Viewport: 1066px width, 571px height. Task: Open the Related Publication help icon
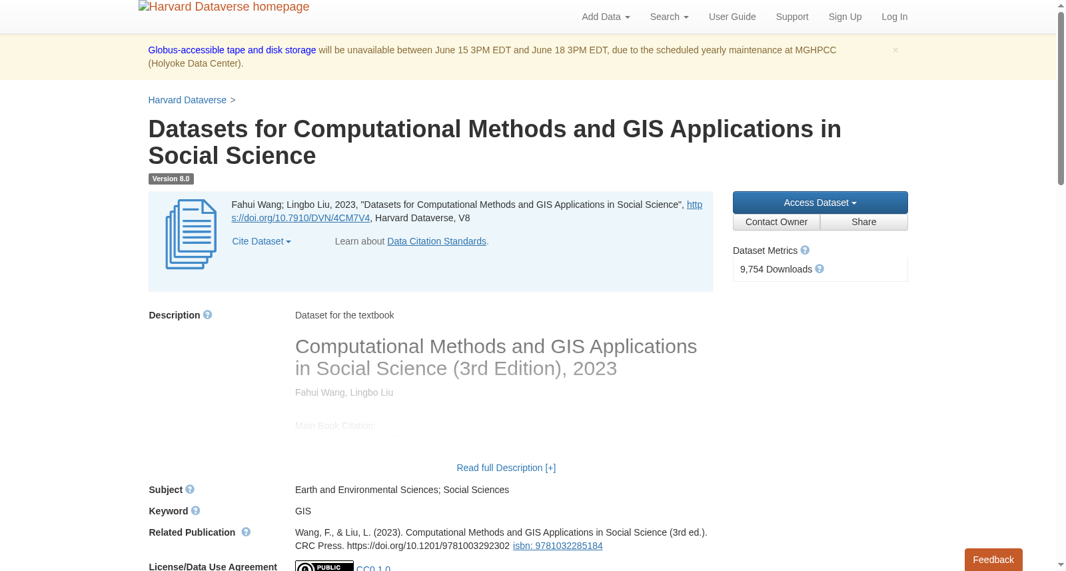[246, 532]
